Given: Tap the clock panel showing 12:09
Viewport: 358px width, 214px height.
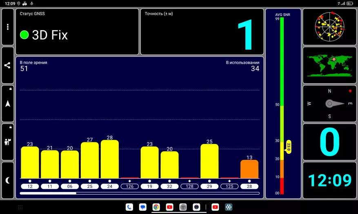Looking at the screenshot, I should [329, 180].
